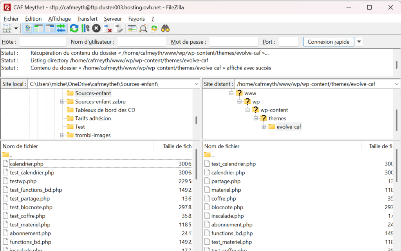401x251 pixels.
Task: Toggle local directory tree display
Action: [x=39, y=28]
